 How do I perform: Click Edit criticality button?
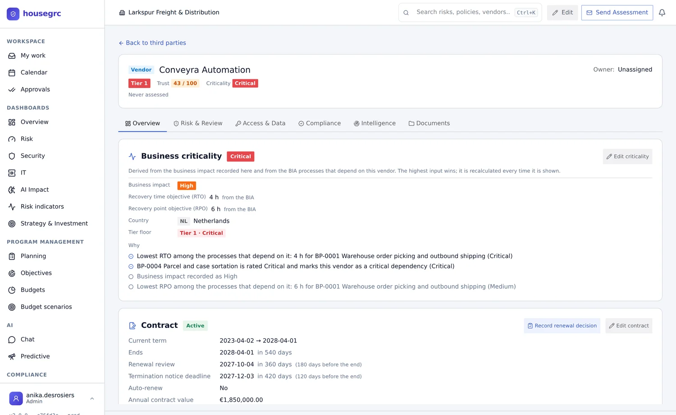click(627, 157)
